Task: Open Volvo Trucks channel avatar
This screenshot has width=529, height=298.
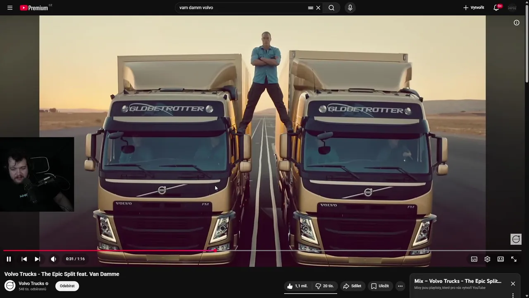Action: pyautogui.click(x=10, y=286)
